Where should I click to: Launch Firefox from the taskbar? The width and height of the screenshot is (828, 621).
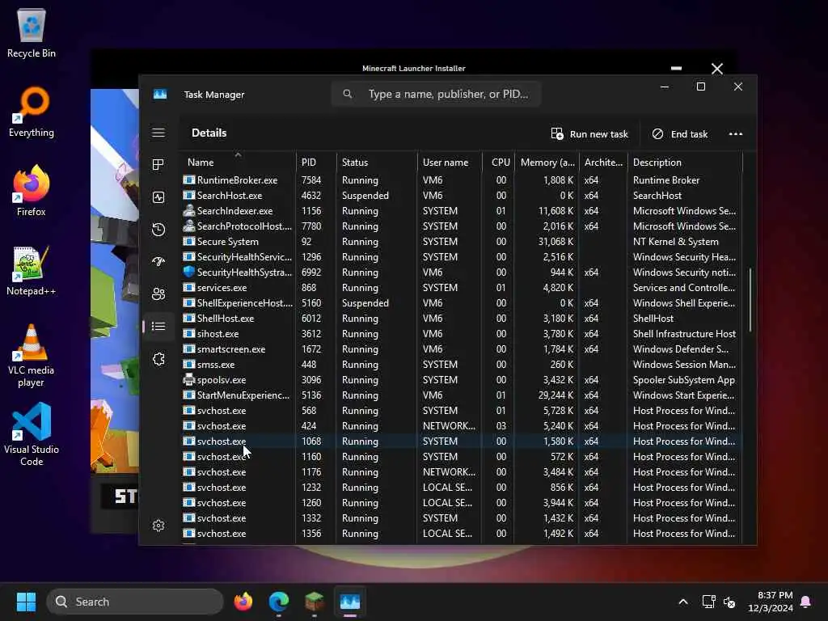click(243, 602)
